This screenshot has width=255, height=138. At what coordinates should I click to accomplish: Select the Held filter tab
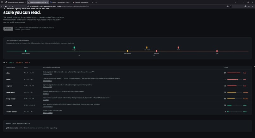coord(28,63)
